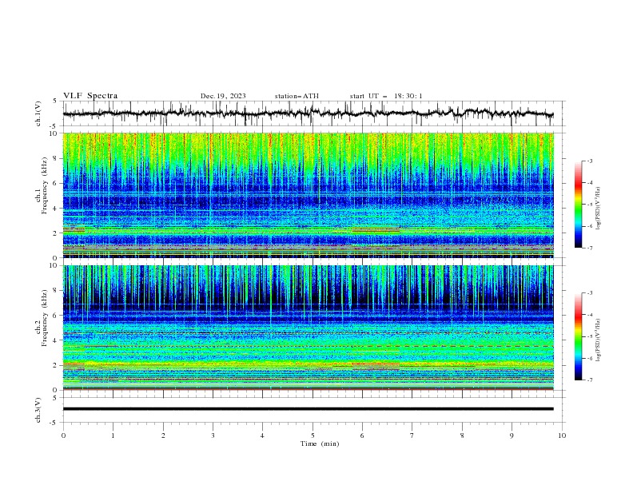Click the ch.2 'Frequency (kHz)' axis label
This screenshot has width=633, height=489.
pos(45,318)
